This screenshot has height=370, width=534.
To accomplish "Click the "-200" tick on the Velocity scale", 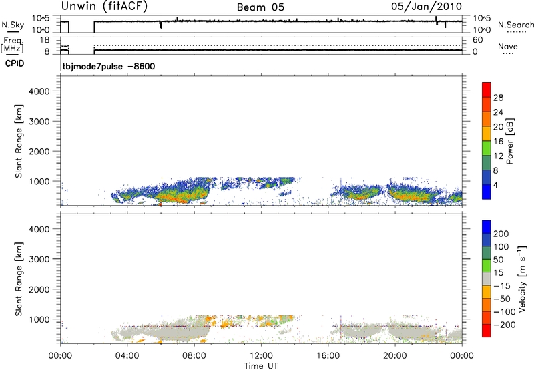I will (x=505, y=325).
